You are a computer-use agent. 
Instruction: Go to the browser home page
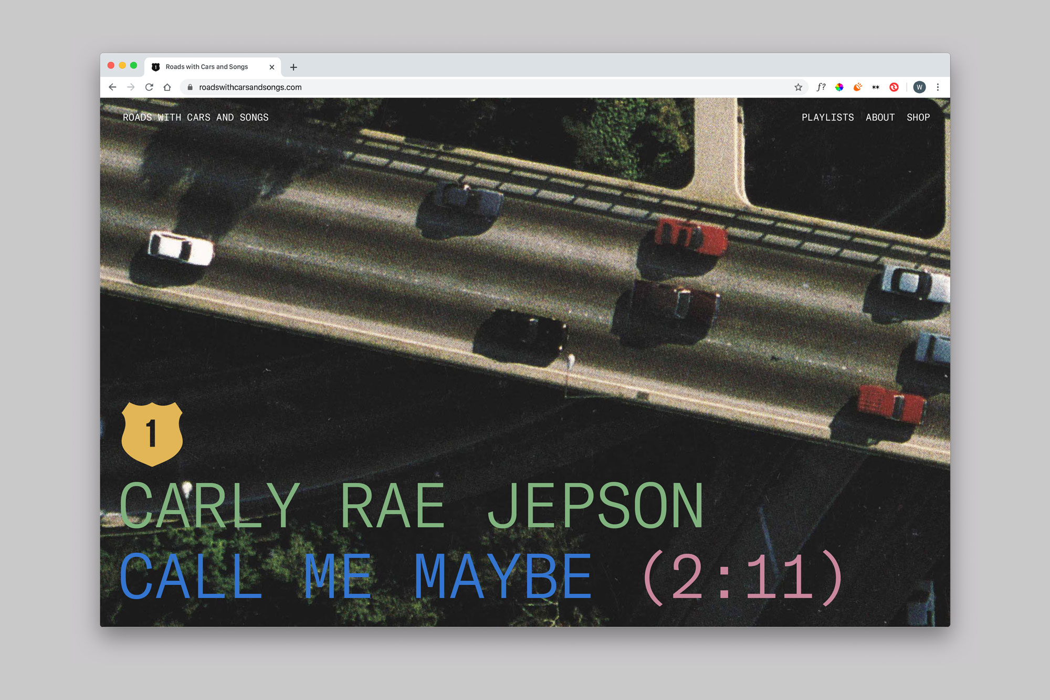click(167, 87)
